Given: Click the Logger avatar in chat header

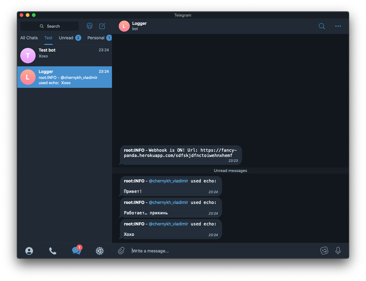Looking at the screenshot, I should (x=124, y=26).
